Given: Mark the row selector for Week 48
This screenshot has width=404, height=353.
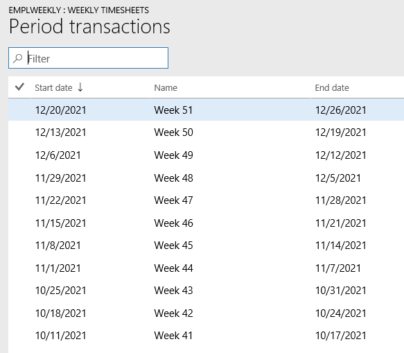Looking at the screenshot, I should [x=19, y=178].
